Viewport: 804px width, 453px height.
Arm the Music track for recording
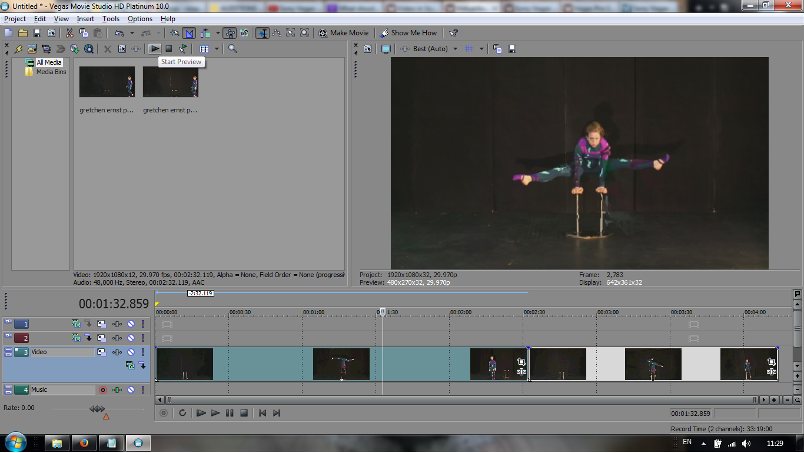[x=103, y=389]
